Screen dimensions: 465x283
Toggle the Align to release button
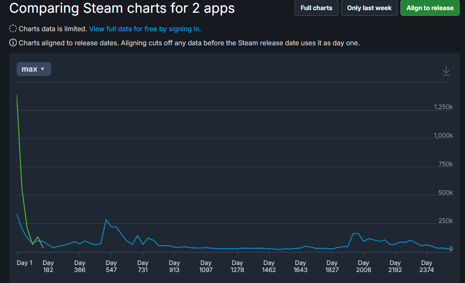430,8
